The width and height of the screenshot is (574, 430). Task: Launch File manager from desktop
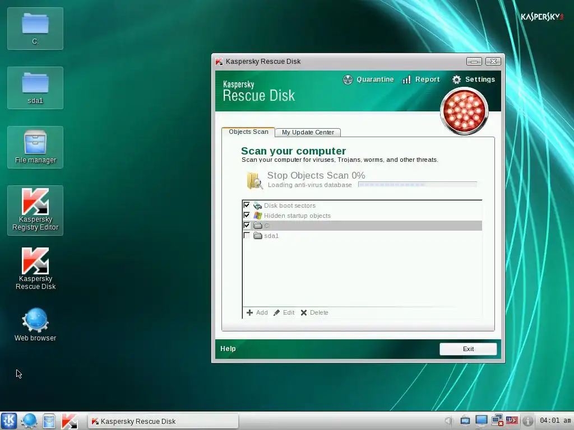[x=35, y=147]
